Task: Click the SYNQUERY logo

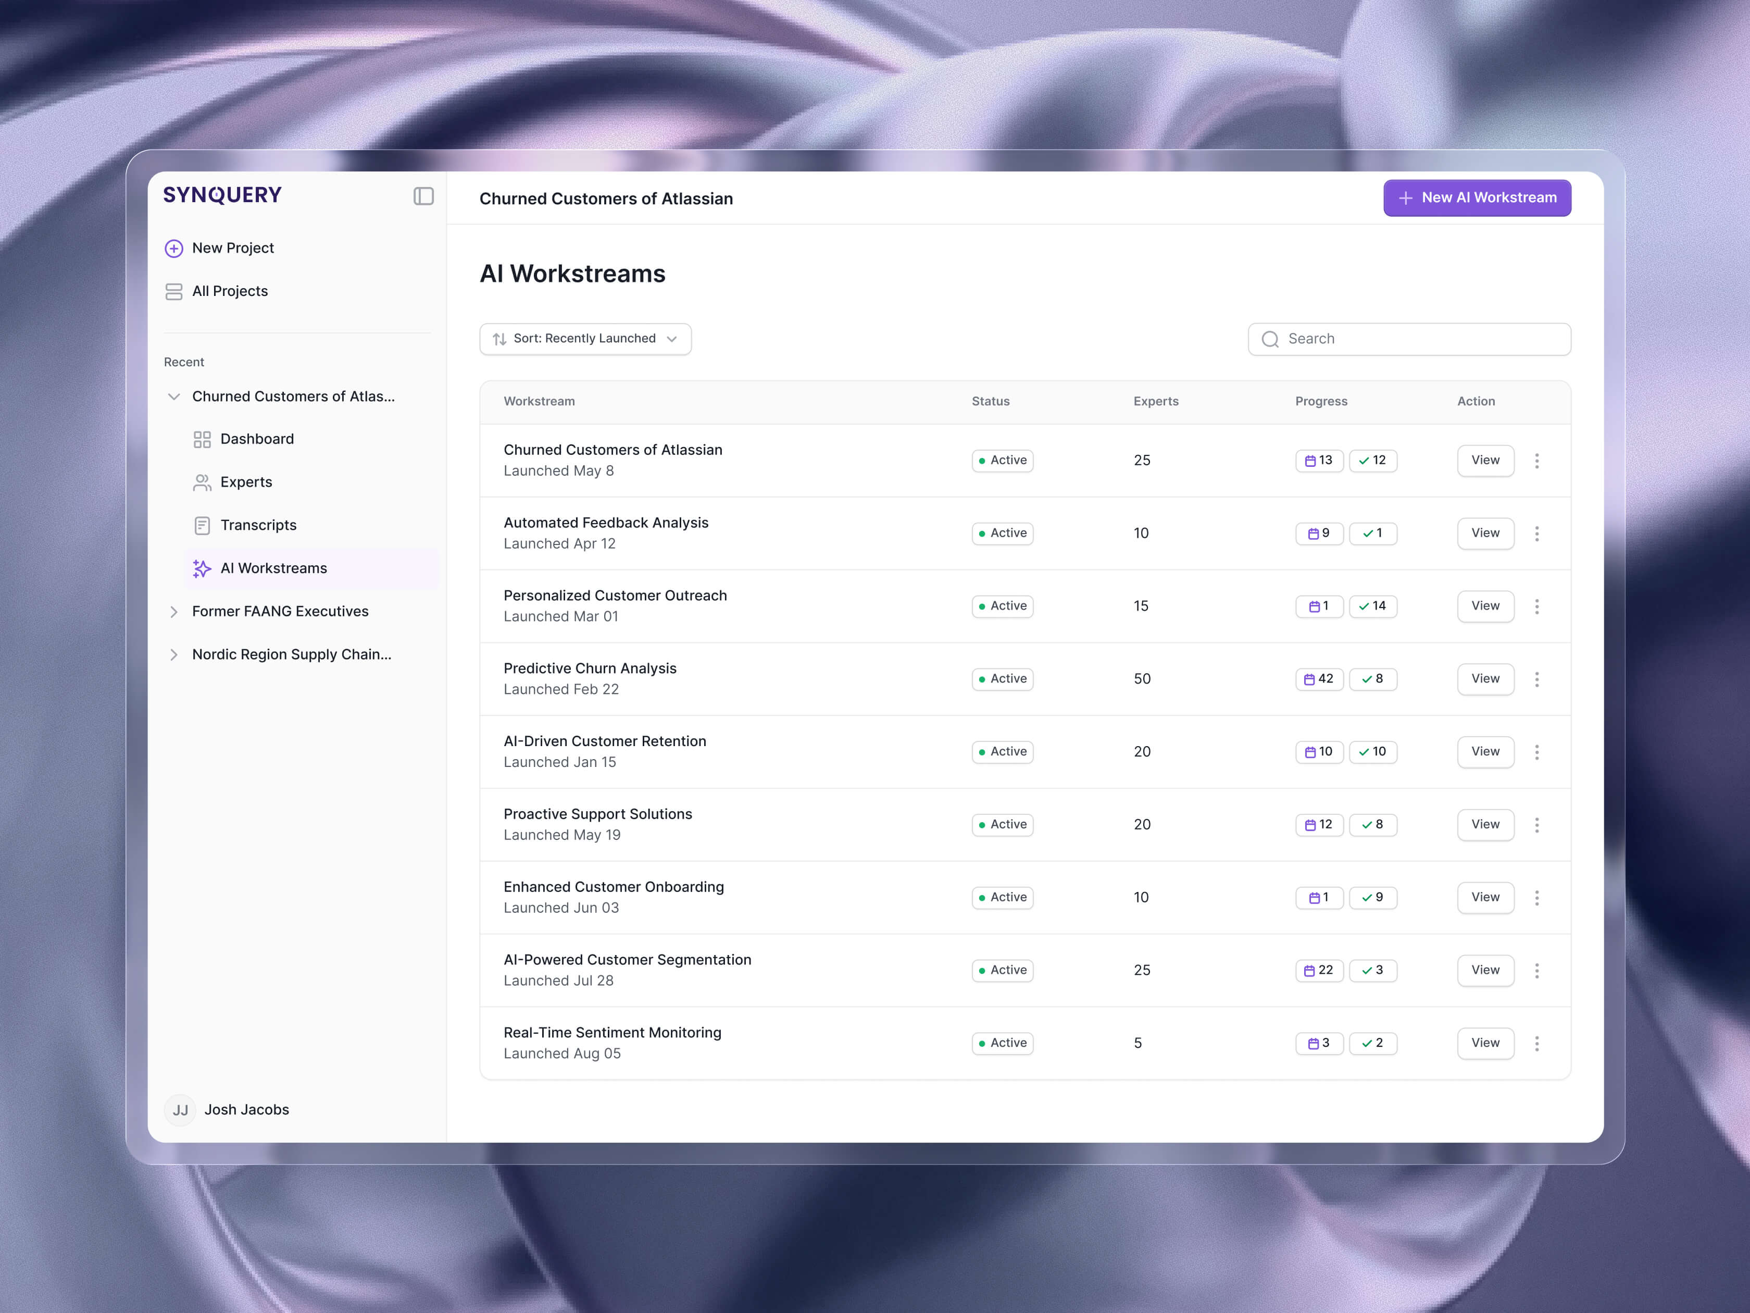Action: (222, 195)
